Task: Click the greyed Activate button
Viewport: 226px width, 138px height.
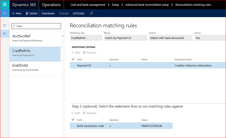Action: pos(64,13)
